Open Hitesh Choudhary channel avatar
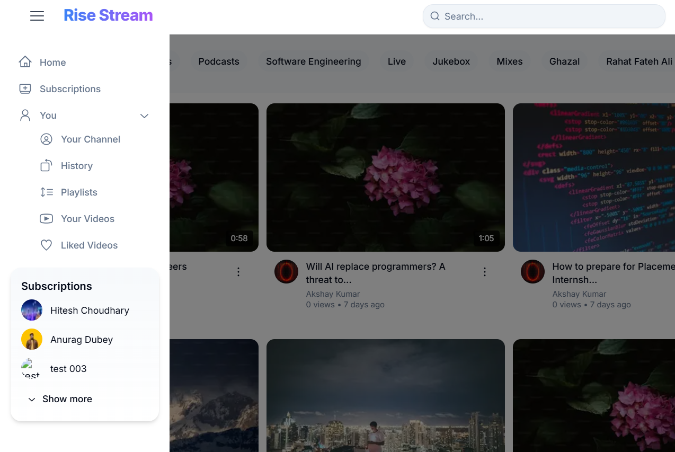The image size is (675, 452). (32, 310)
